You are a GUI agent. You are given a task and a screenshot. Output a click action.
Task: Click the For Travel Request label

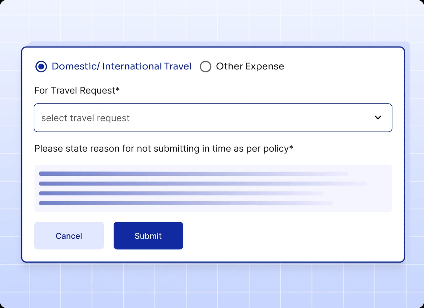(x=77, y=90)
